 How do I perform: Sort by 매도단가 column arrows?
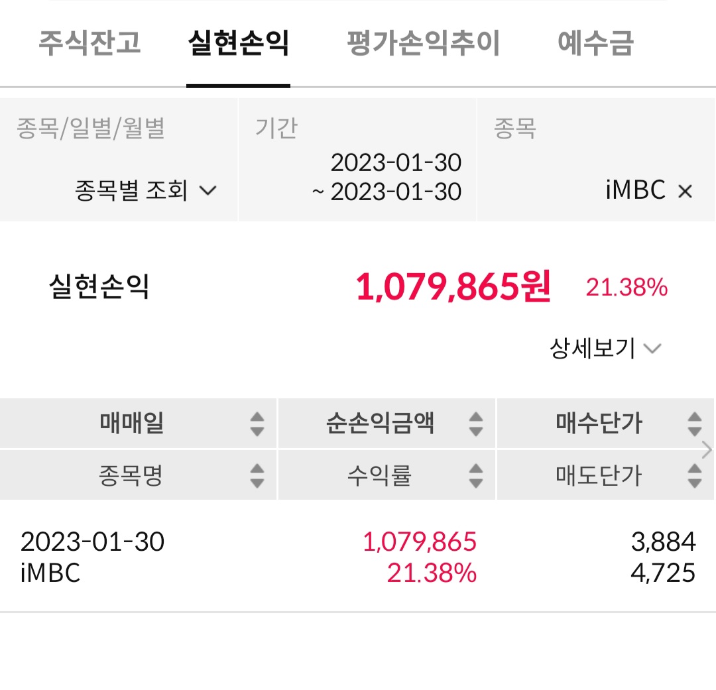(695, 475)
